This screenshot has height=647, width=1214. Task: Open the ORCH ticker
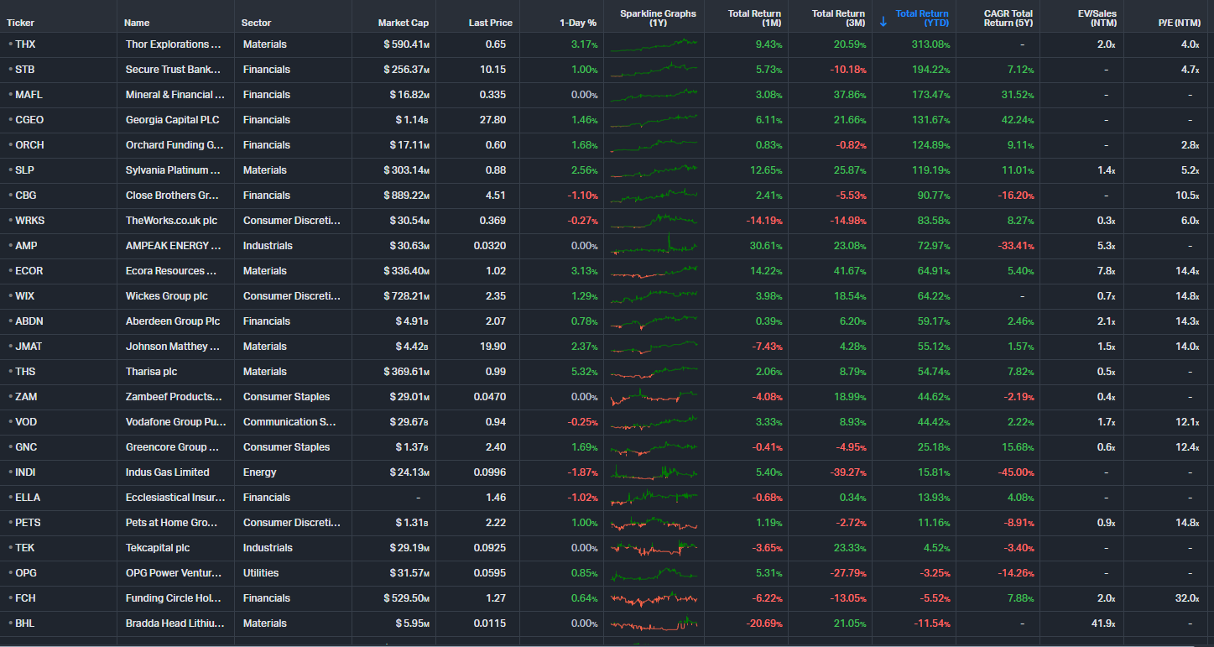click(x=29, y=145)
